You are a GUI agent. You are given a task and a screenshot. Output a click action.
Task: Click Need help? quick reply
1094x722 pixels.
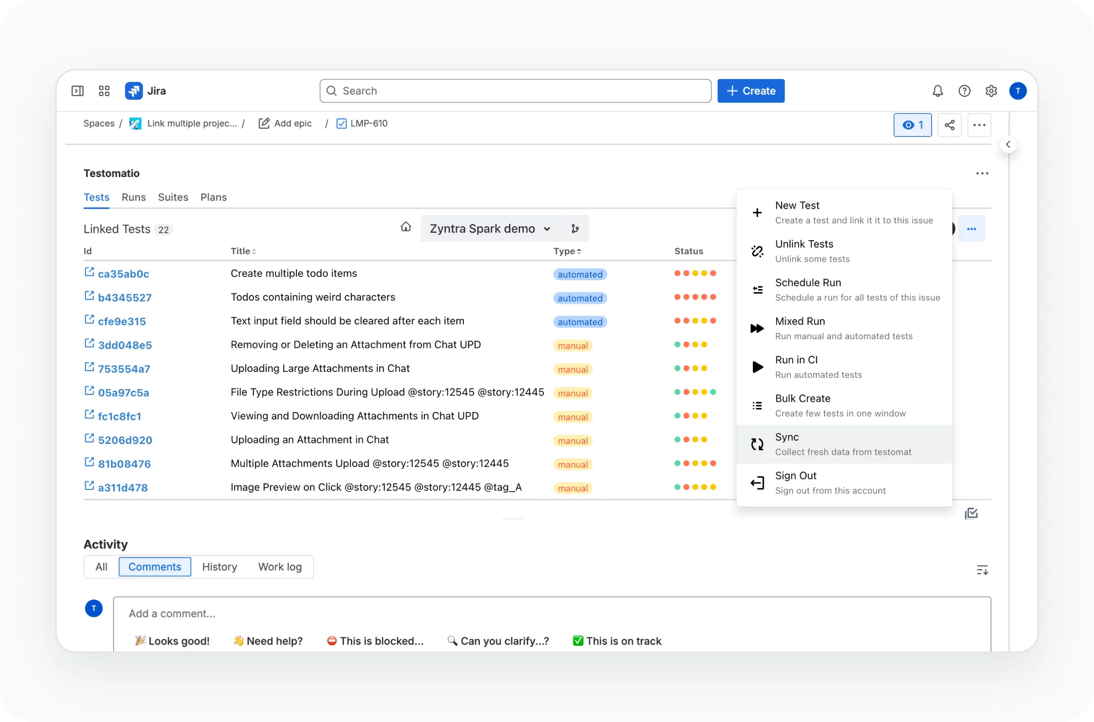click(x=268, y=641)
